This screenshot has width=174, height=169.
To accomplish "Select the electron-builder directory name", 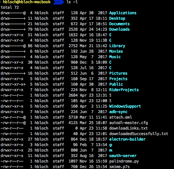I will pyautogui.click(x=127, y=139).
